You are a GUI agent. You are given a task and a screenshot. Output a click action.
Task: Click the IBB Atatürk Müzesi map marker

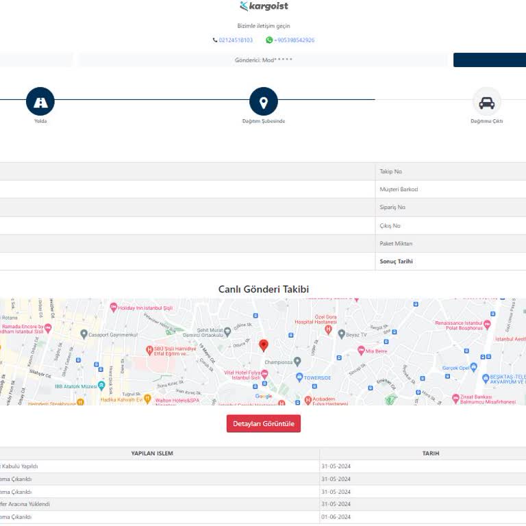click(x=101, y=386)
